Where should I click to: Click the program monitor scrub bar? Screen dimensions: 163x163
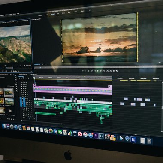point(99,67)
